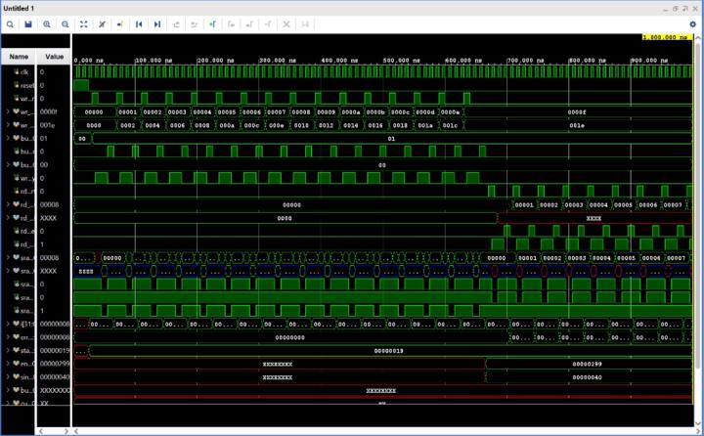704x436 pixels.
Task: Click the yellow 1,000.000 ns cursor marker
Action: click(x=666, y=37)
